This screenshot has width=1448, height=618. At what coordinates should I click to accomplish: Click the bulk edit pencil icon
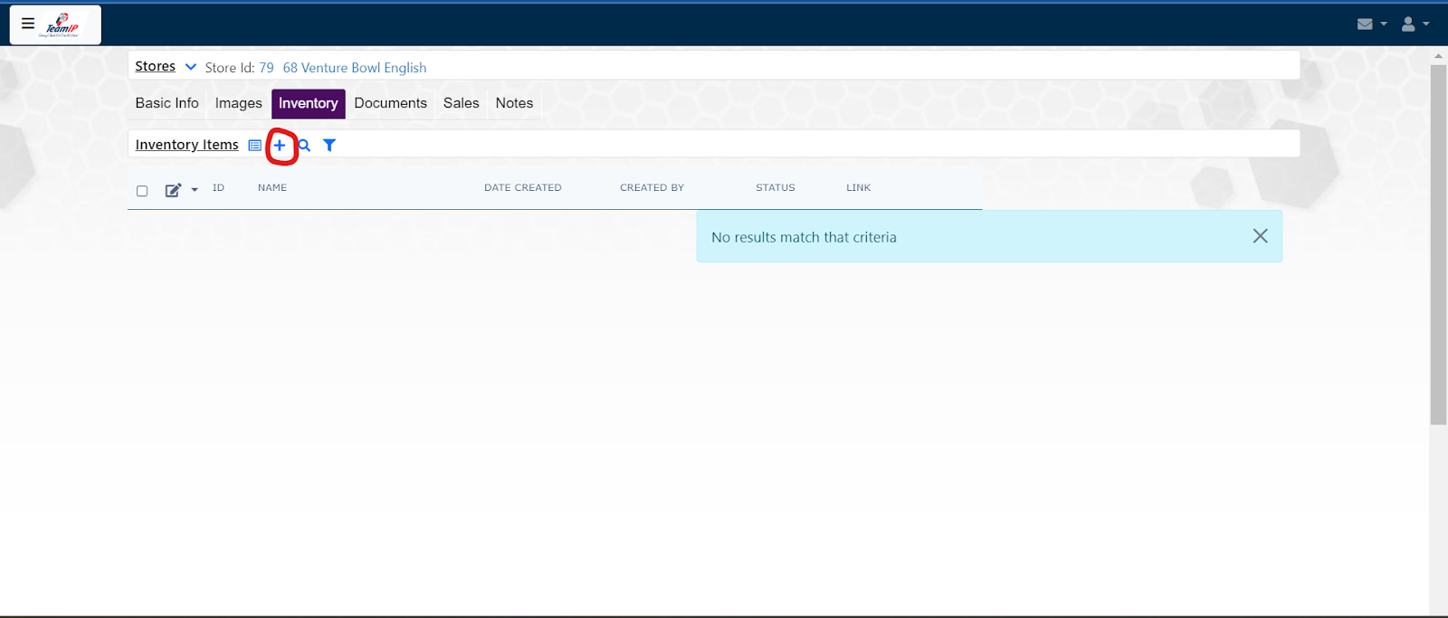click(x=173, y=190)
